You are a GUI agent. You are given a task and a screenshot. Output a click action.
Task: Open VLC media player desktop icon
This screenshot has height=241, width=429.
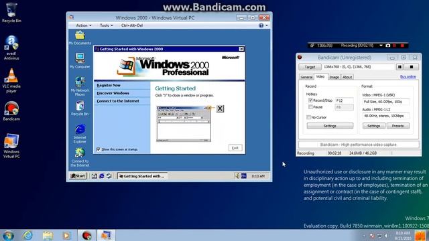point(11,80)
